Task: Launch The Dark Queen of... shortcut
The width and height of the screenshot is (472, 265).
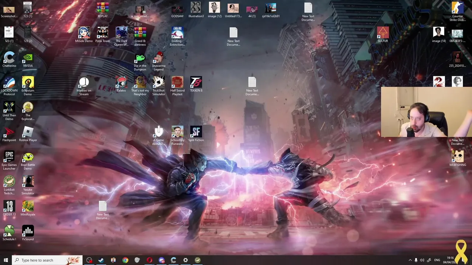Action: click(x=121, y=36)
